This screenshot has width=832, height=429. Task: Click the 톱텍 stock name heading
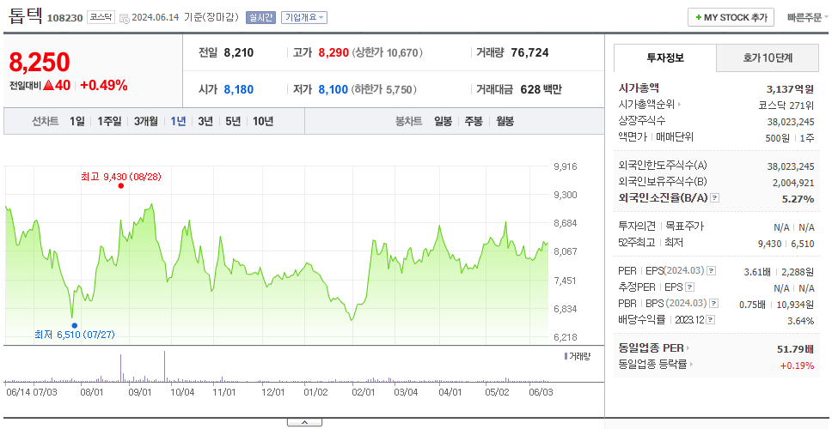25,16
